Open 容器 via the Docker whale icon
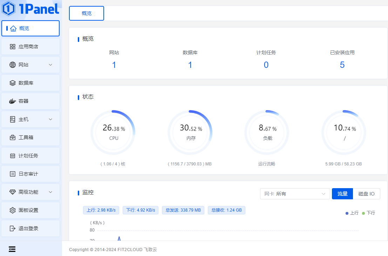The width and height of the screenshot is (388, 256). pyautogui.click(x=13, y=101)
